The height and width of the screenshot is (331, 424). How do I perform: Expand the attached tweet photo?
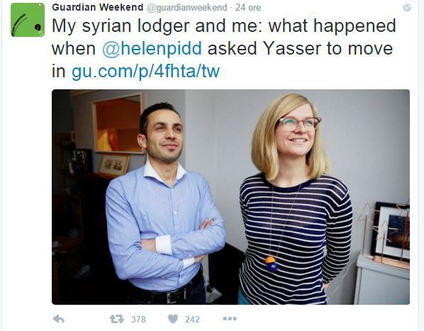pos(230,197)
